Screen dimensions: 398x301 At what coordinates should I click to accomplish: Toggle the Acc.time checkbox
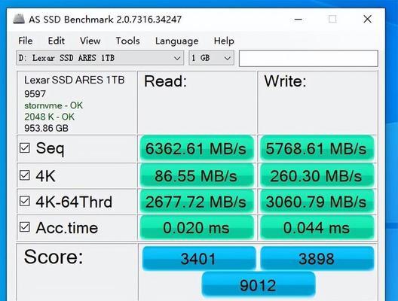click(25, 227)
